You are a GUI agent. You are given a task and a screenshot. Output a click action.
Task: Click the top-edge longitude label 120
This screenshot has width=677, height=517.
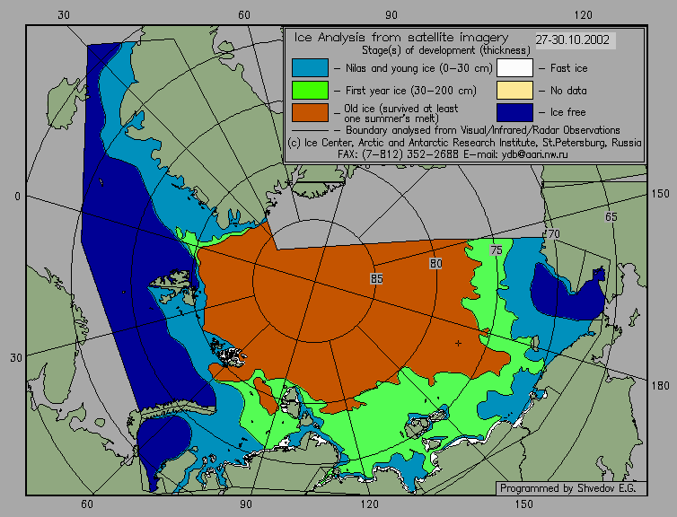[584, 15]
